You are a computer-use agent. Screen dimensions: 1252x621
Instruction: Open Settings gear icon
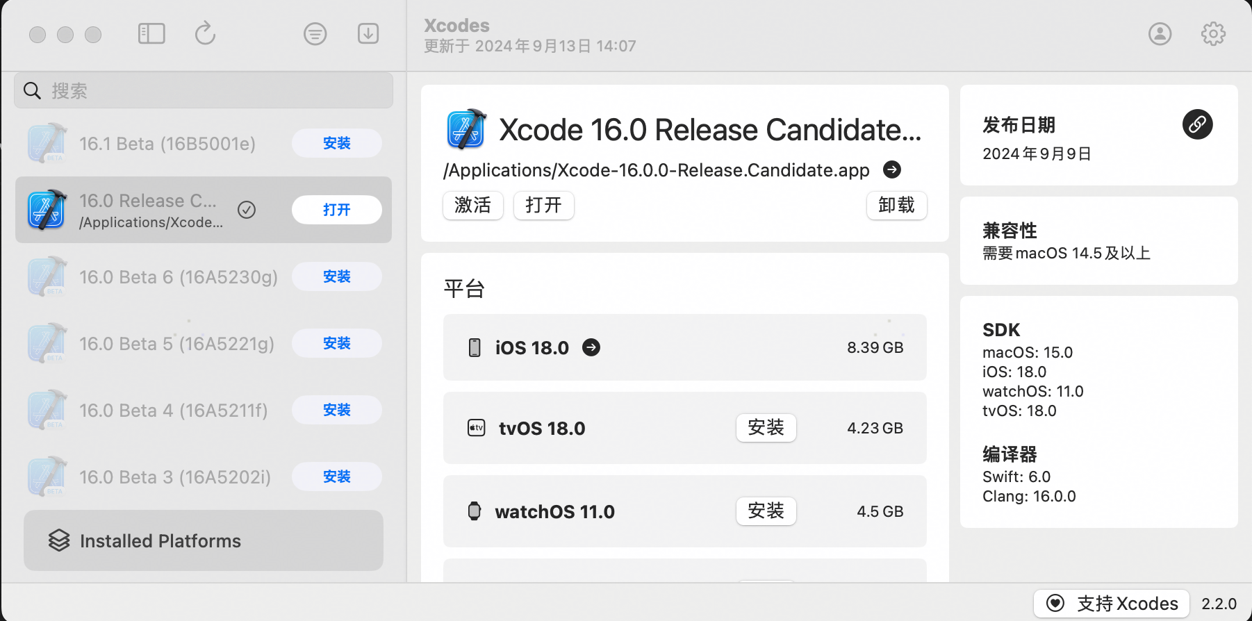[x=1213, y=33]
